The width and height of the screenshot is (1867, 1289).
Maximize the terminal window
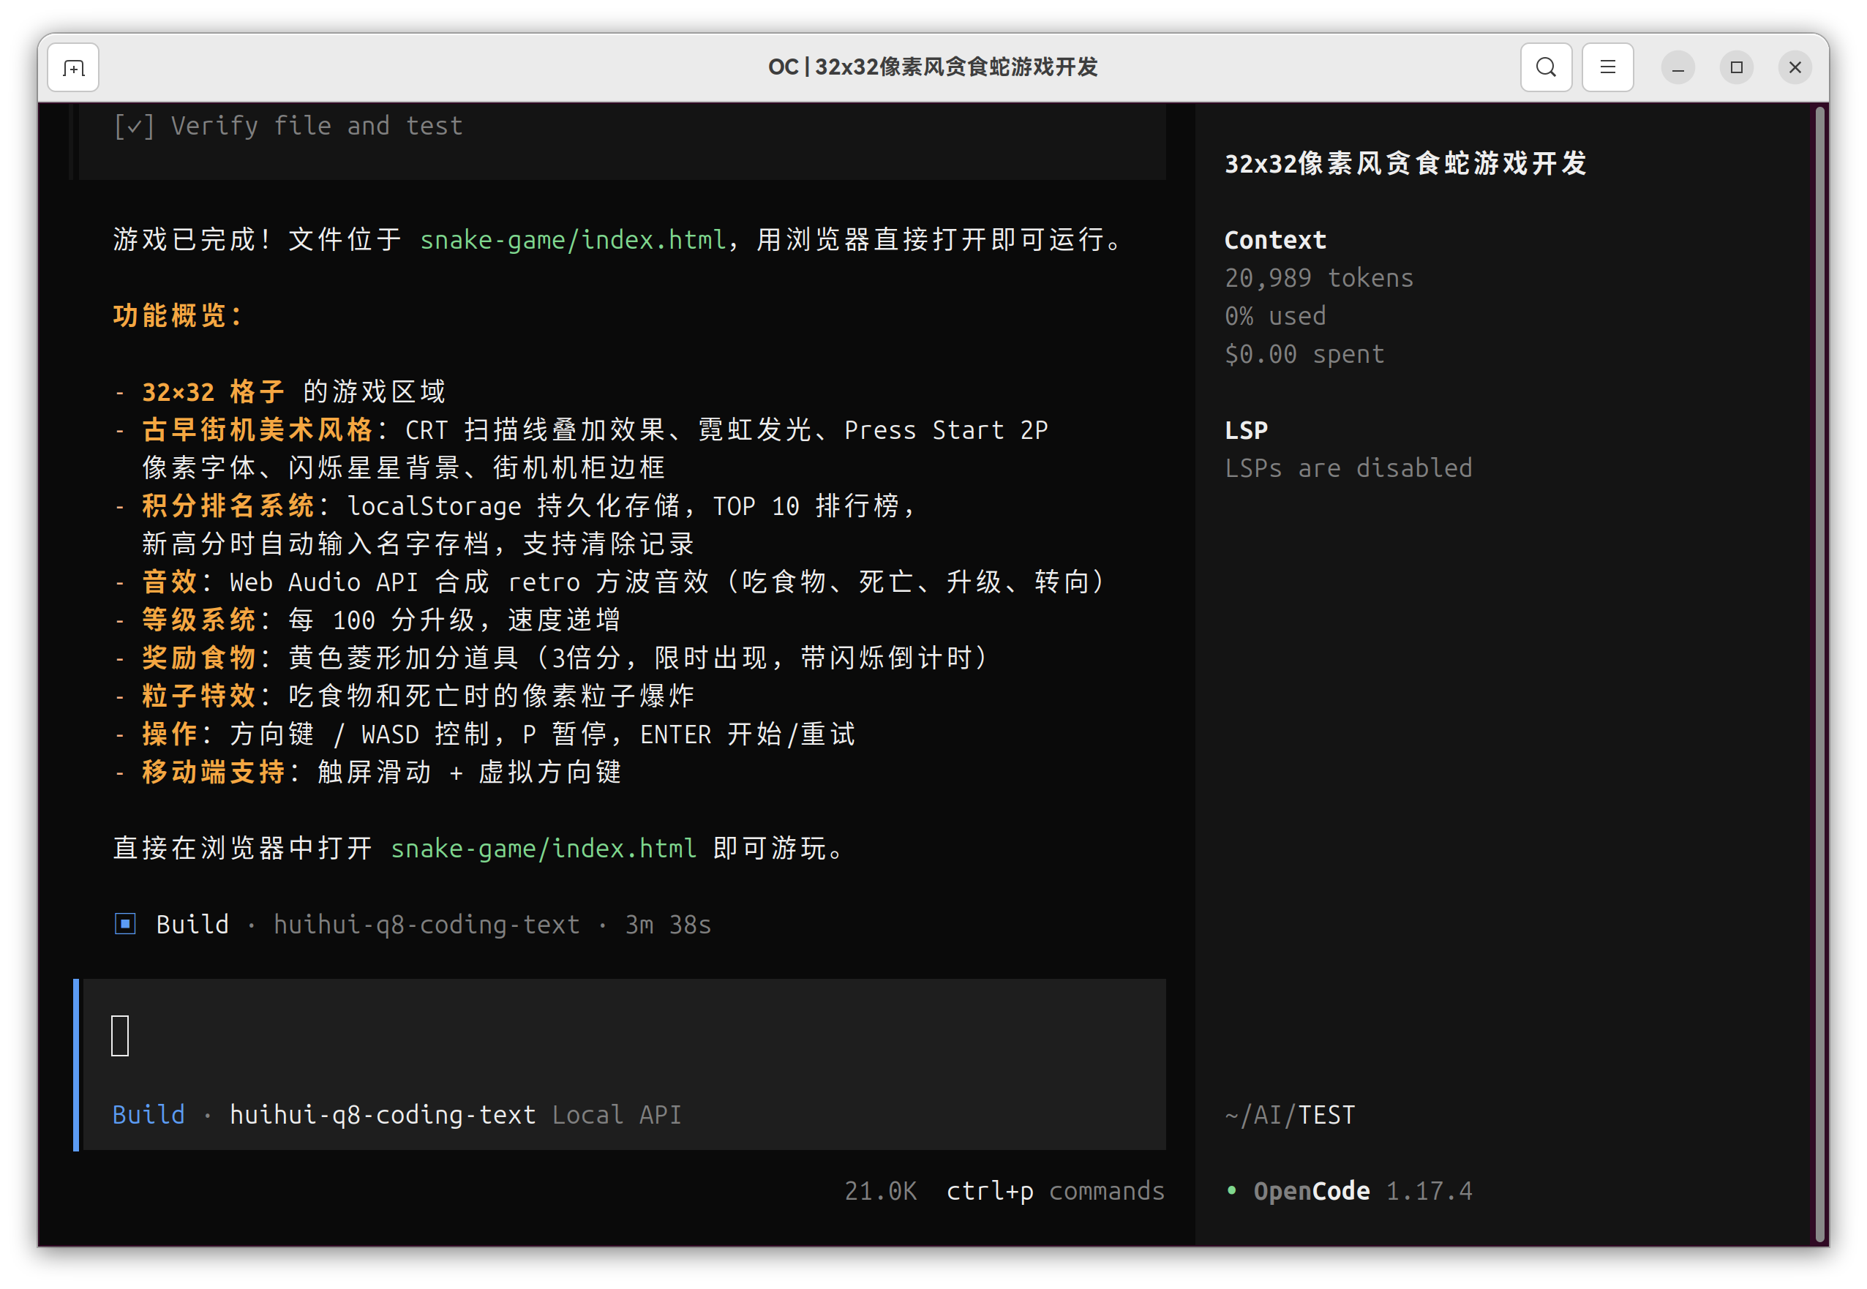click(1736, 68)
